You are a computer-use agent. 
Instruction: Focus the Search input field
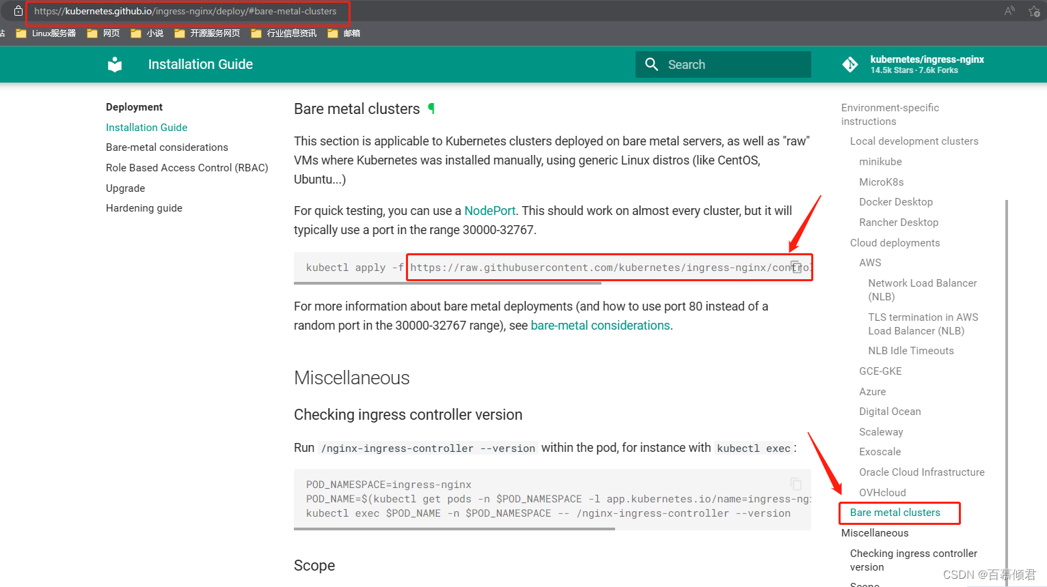coord(723,64)
